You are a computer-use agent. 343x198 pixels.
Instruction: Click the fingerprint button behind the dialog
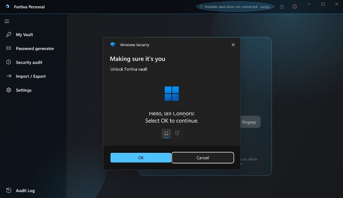pyautogui.click(x=251, y=122)
